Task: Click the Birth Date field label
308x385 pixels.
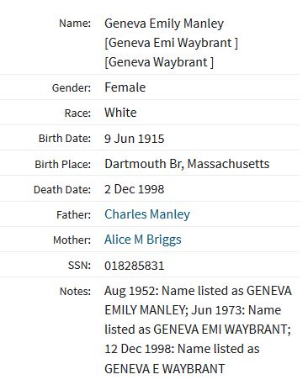Action: 65,139
